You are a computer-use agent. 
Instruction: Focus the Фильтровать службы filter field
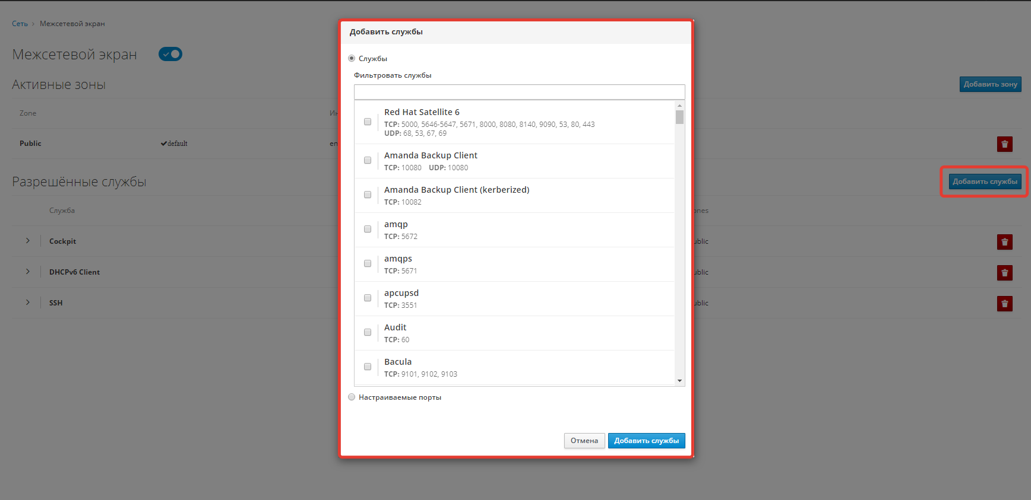(x=520, y=92)
